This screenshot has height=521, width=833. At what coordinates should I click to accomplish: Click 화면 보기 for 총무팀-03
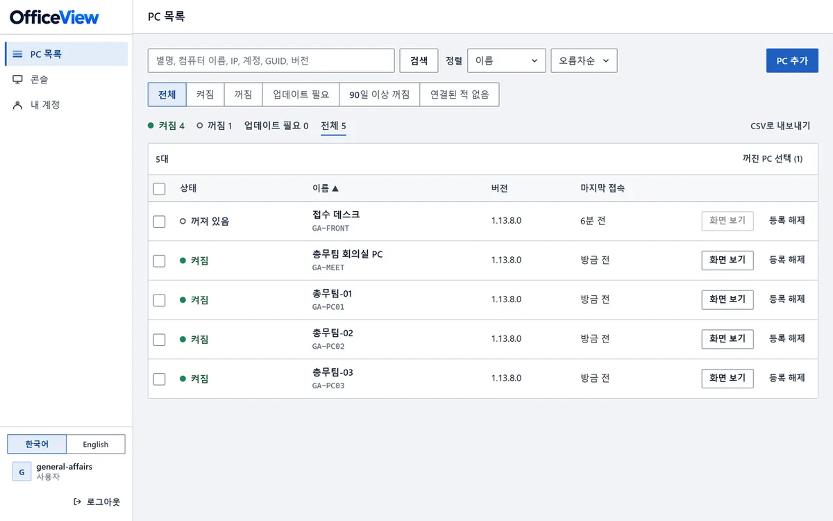[727, 379]
